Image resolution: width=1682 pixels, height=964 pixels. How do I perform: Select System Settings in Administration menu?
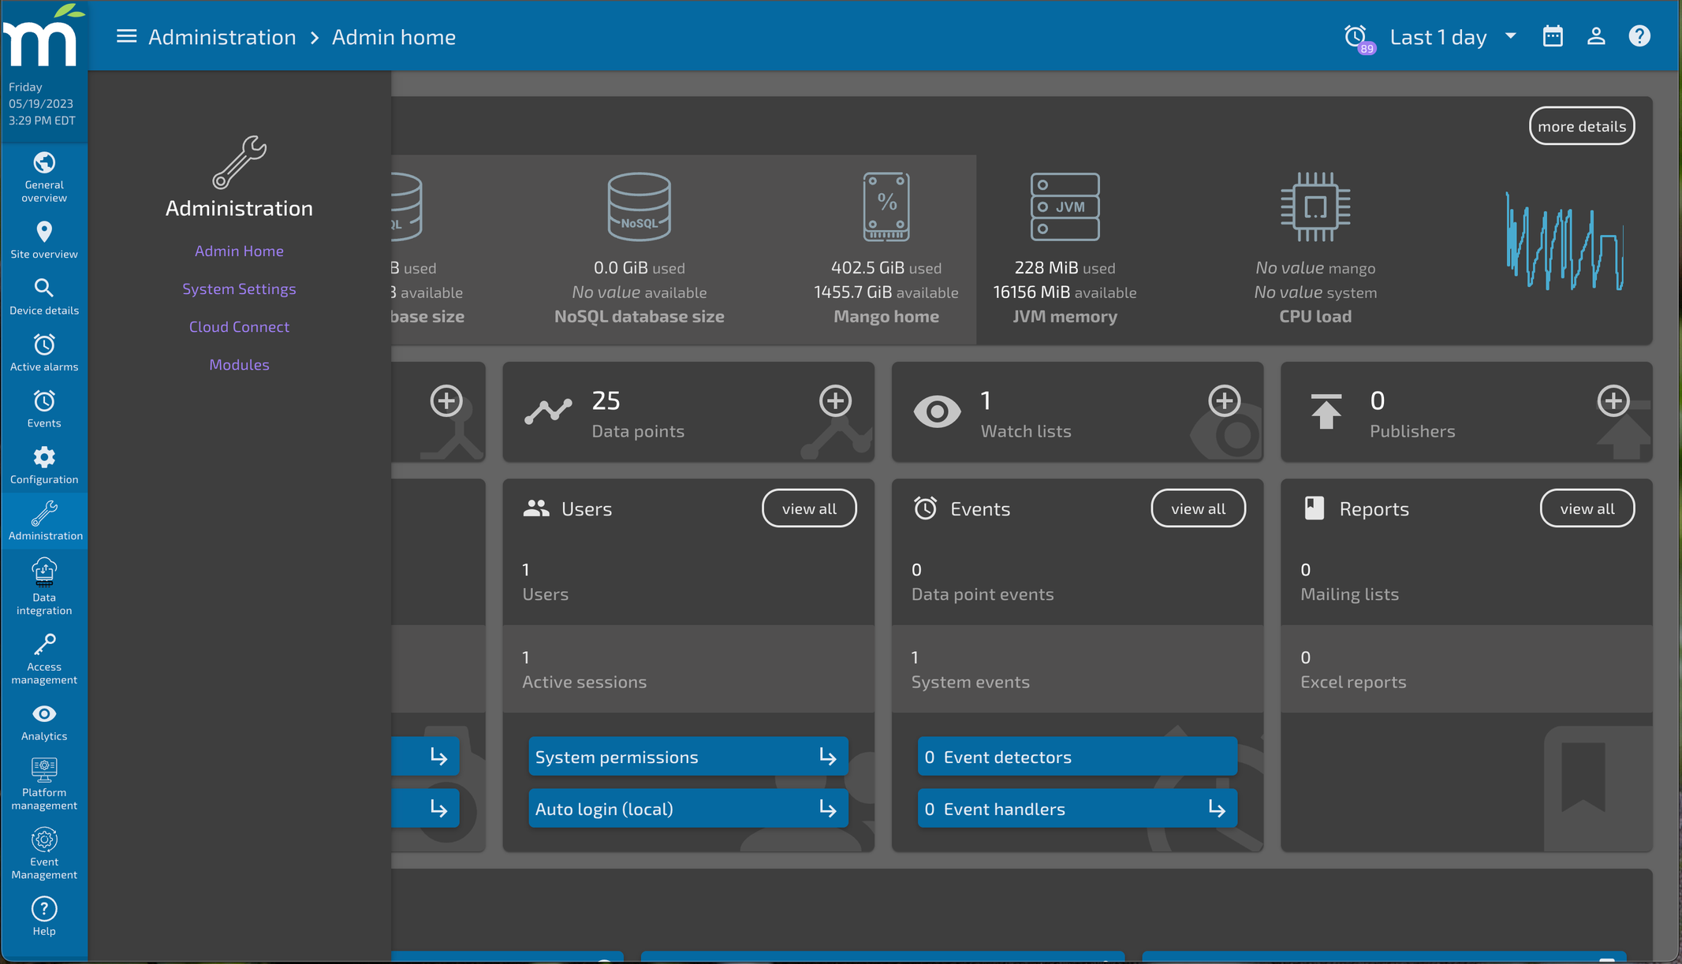coord(239,288)
